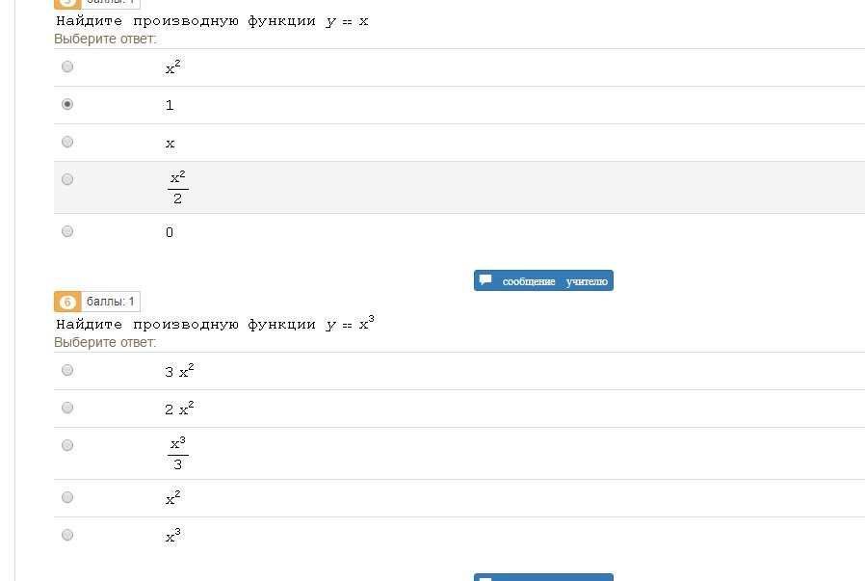The image size is (865, 581).
Task: Click the orange number badge of question 5
Action: [x=67, y=3]
